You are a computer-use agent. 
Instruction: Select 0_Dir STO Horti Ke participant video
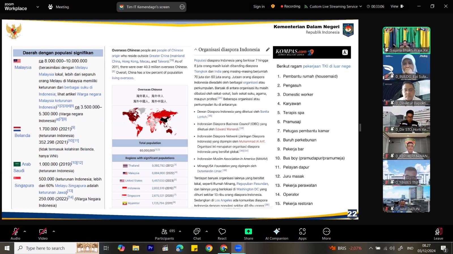click(407, 120)
